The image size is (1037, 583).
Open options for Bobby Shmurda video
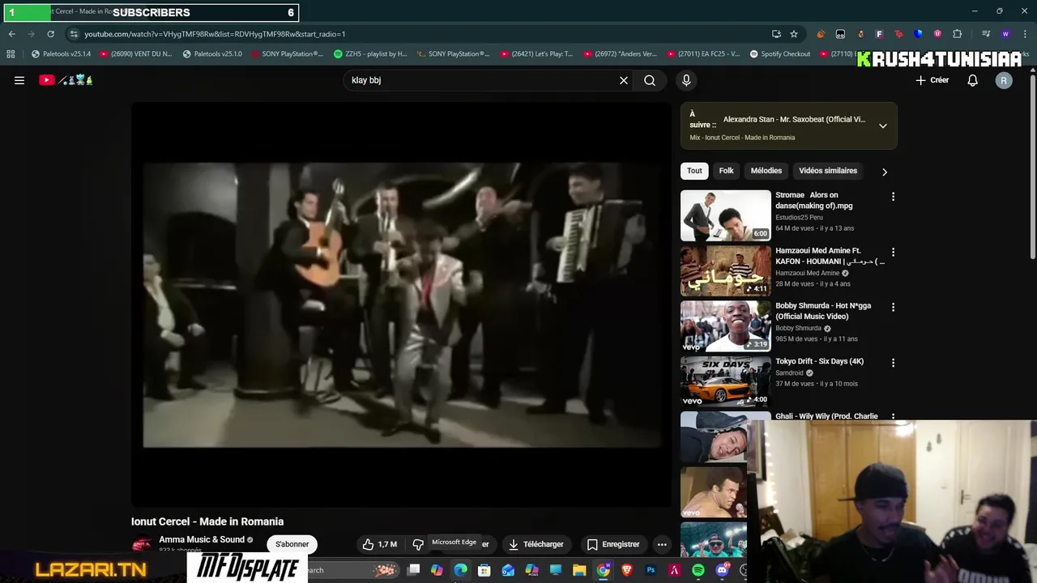(893, 308)
